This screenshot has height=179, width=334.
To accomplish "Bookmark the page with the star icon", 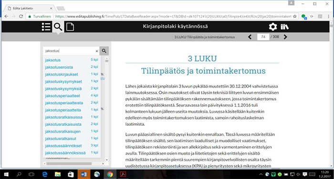I will point(295,16).
